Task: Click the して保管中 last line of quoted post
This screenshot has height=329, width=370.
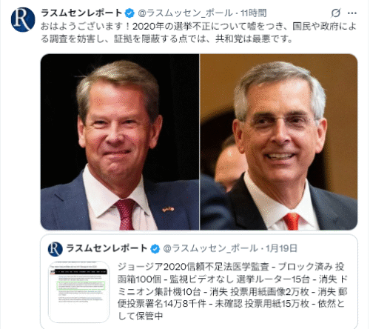Action: [140, 316]
